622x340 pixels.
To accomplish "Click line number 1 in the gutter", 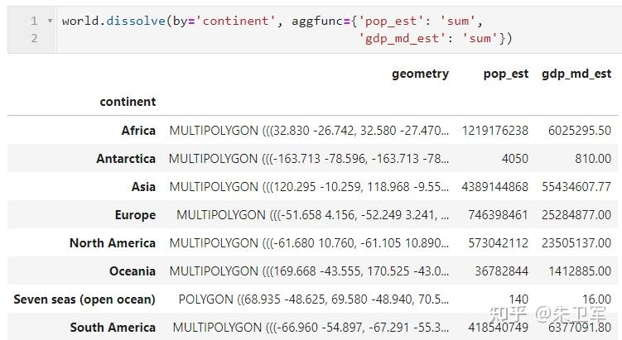I will click(34, 21).
